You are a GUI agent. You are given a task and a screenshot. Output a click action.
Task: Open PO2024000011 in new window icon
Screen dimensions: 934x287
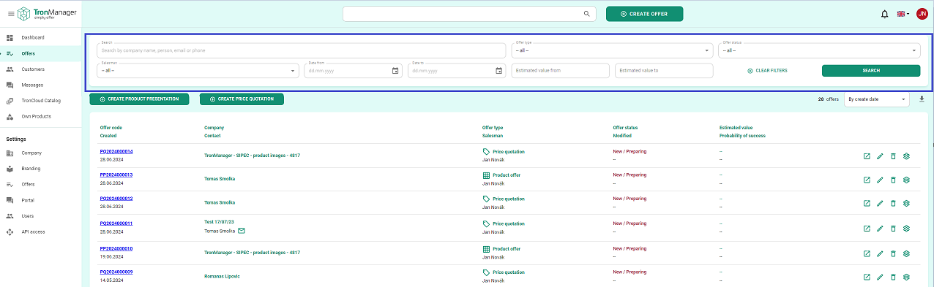(867, 229)
